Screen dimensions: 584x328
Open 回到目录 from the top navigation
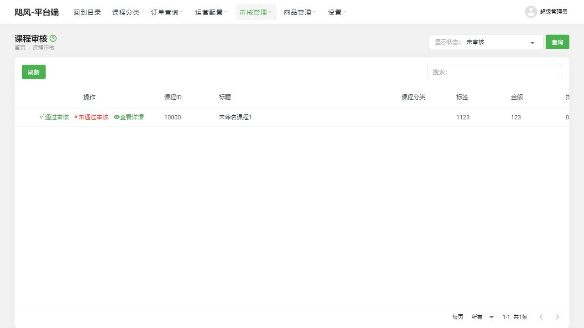[87, 12]
